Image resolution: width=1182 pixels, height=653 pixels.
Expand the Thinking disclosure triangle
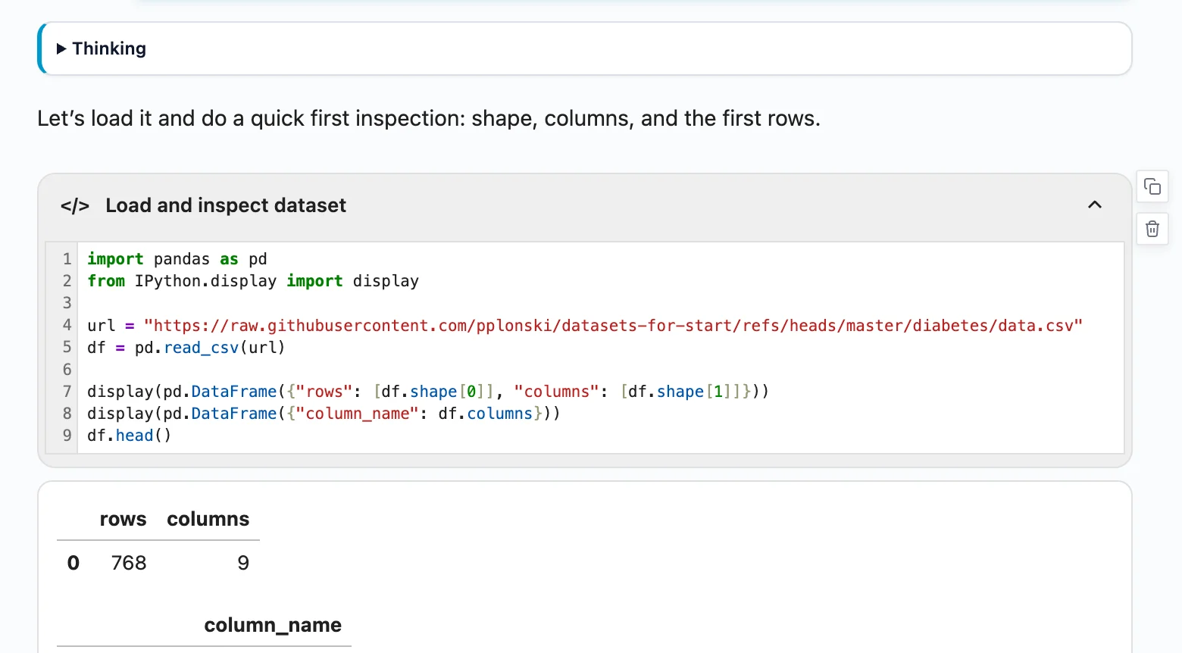point(61,48)
